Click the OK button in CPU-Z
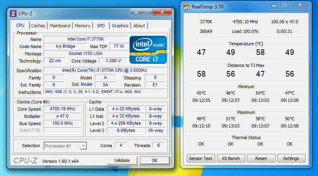 [x=154, y=160]
